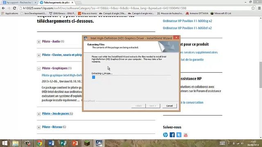The image size is (262, 147).
Task: Click the taskbar clock and date
Action: pyautogui.click(x=253, y=143)
